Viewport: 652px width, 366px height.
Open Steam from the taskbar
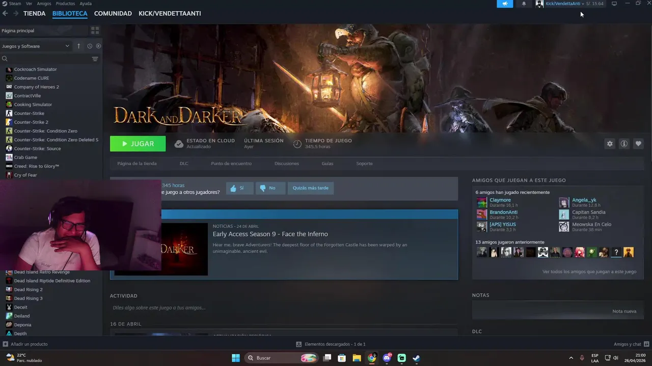(416, 358)
